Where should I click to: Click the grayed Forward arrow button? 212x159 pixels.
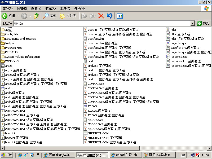(24, 16)
